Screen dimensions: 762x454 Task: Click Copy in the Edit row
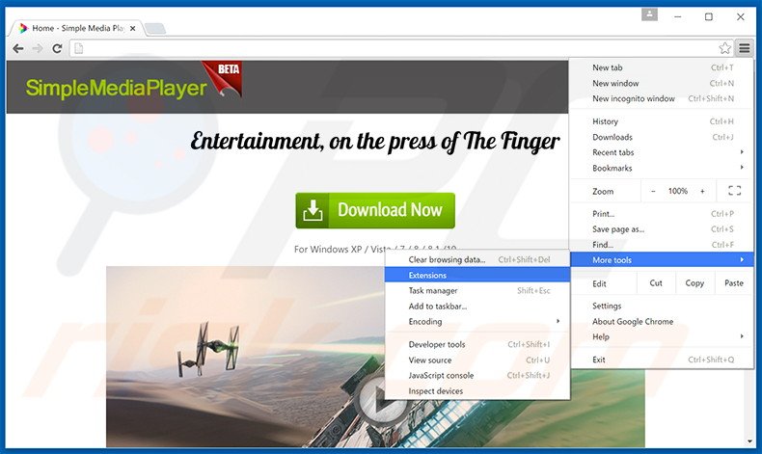[694, 283]
